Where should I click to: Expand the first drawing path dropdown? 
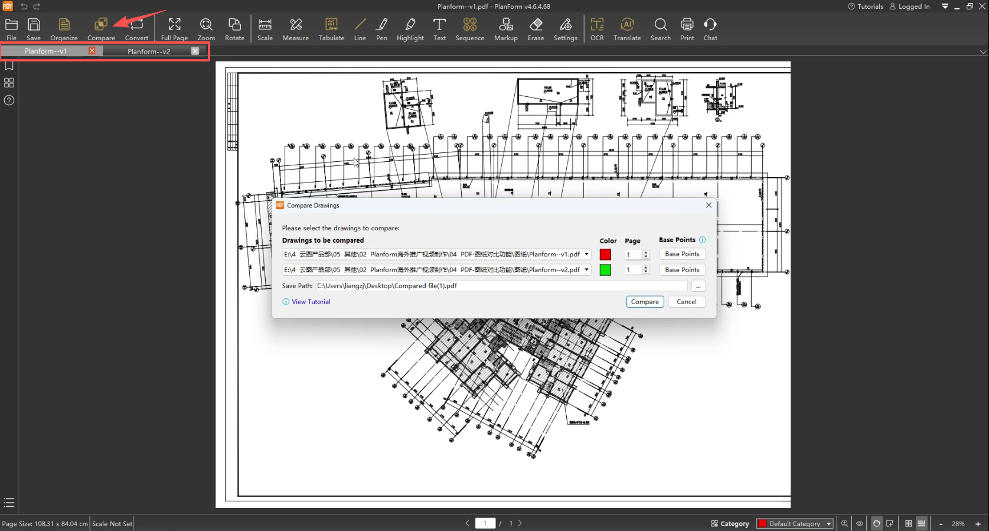click(x=586, y=255)
